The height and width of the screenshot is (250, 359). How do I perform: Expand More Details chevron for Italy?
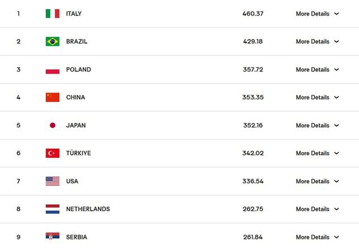(336, 14)
